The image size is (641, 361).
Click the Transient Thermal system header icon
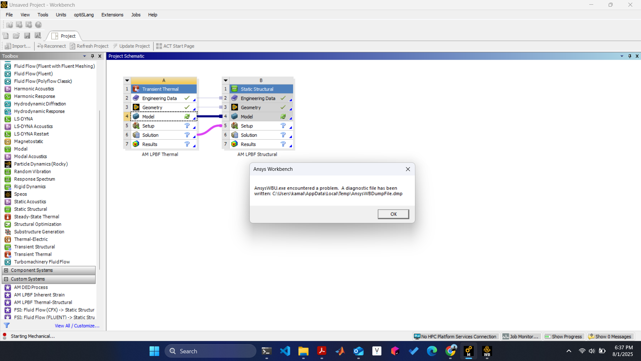click(136, 89)
